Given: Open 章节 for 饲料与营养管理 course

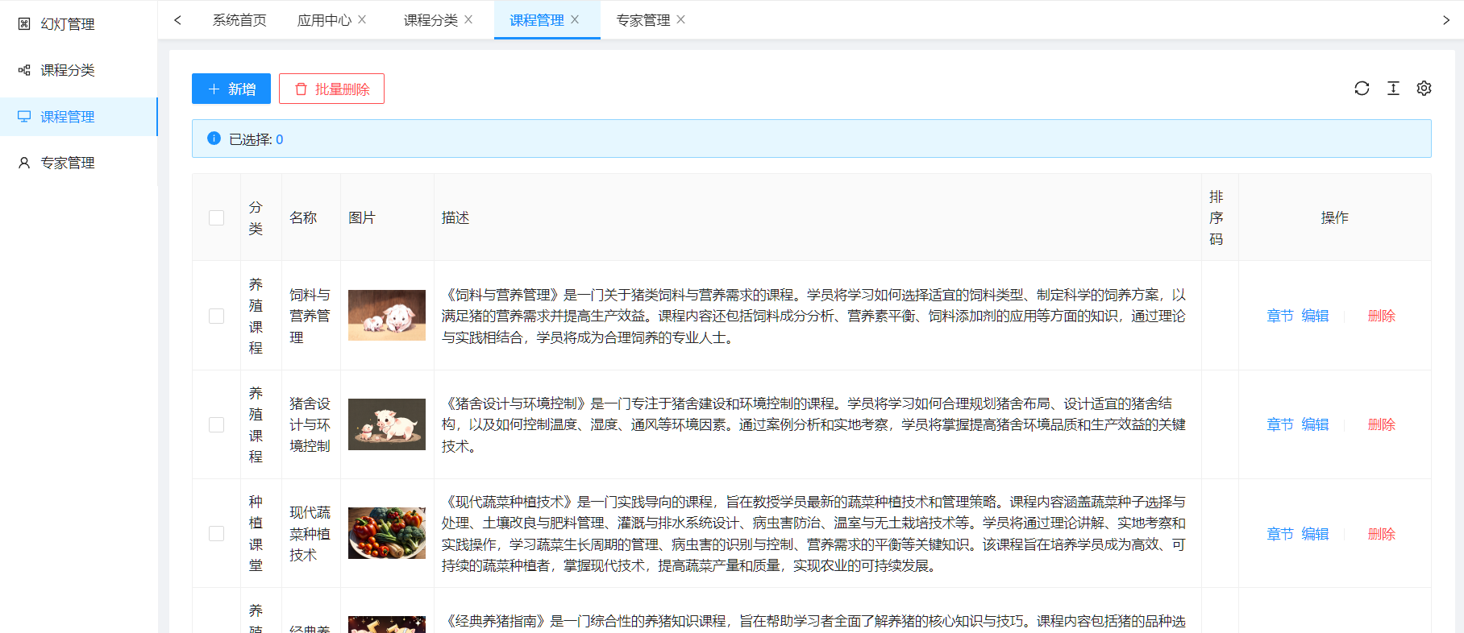Looking at the screenshot, I should tap(1279, 316).
